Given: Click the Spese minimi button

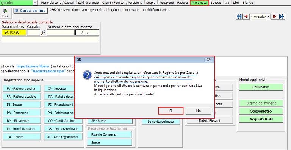Looking at the screenshot, I should click(109, 142).
